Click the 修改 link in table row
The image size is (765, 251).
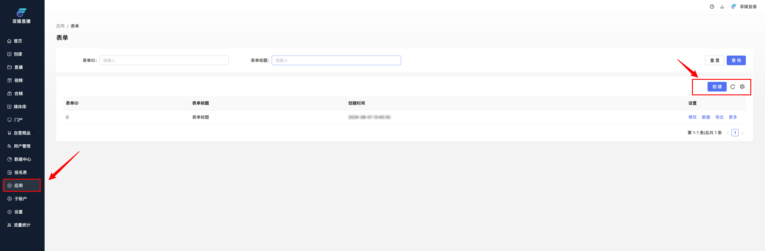click(x=692, y=117)
